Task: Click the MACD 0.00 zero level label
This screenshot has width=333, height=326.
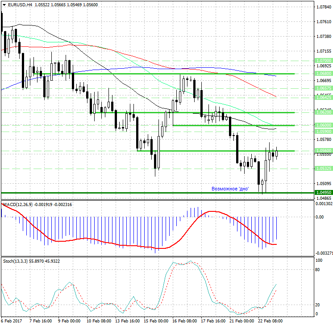Action: 320,217
